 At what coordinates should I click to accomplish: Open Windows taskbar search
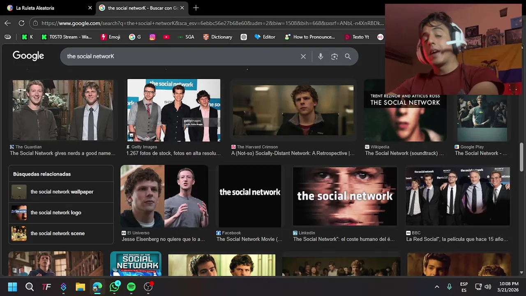click(x=30, y=287)
